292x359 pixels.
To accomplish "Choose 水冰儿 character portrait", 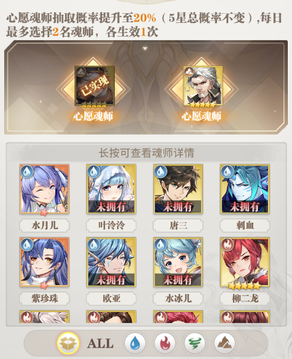I will coord(178,262).
